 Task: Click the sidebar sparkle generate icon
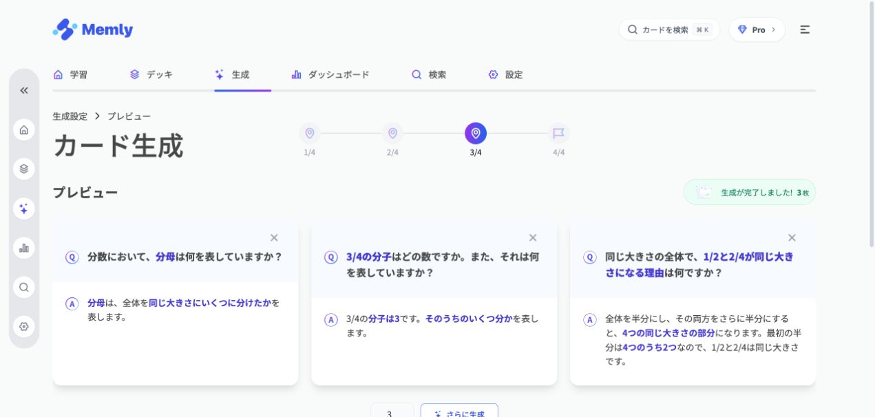pos(24,208)
